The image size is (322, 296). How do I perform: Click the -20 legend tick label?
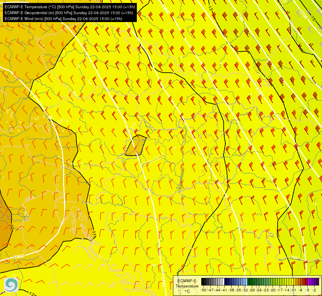(x=273, y=290)
